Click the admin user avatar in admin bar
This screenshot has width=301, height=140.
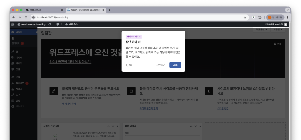(x=286, y=24)
